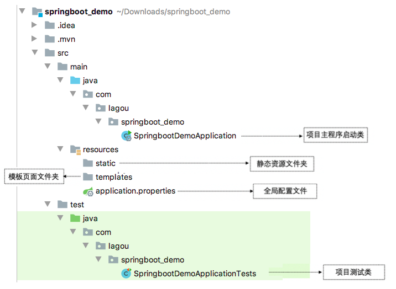Expand the .mvn folder arrow
Viewport: 396px width, 289px height.
point(34,39)
